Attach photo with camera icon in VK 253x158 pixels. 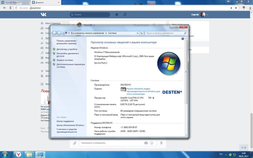(146, 143)
